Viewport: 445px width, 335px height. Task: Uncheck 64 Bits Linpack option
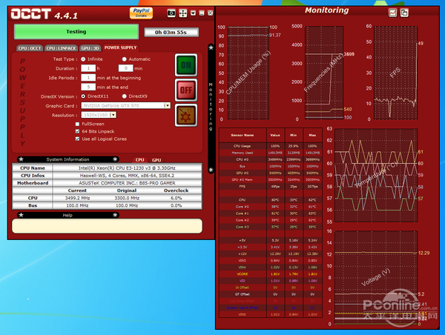click(77, 131)
